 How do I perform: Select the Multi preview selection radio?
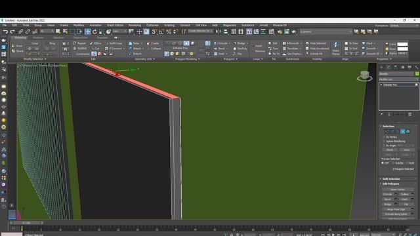coord(407,163)
